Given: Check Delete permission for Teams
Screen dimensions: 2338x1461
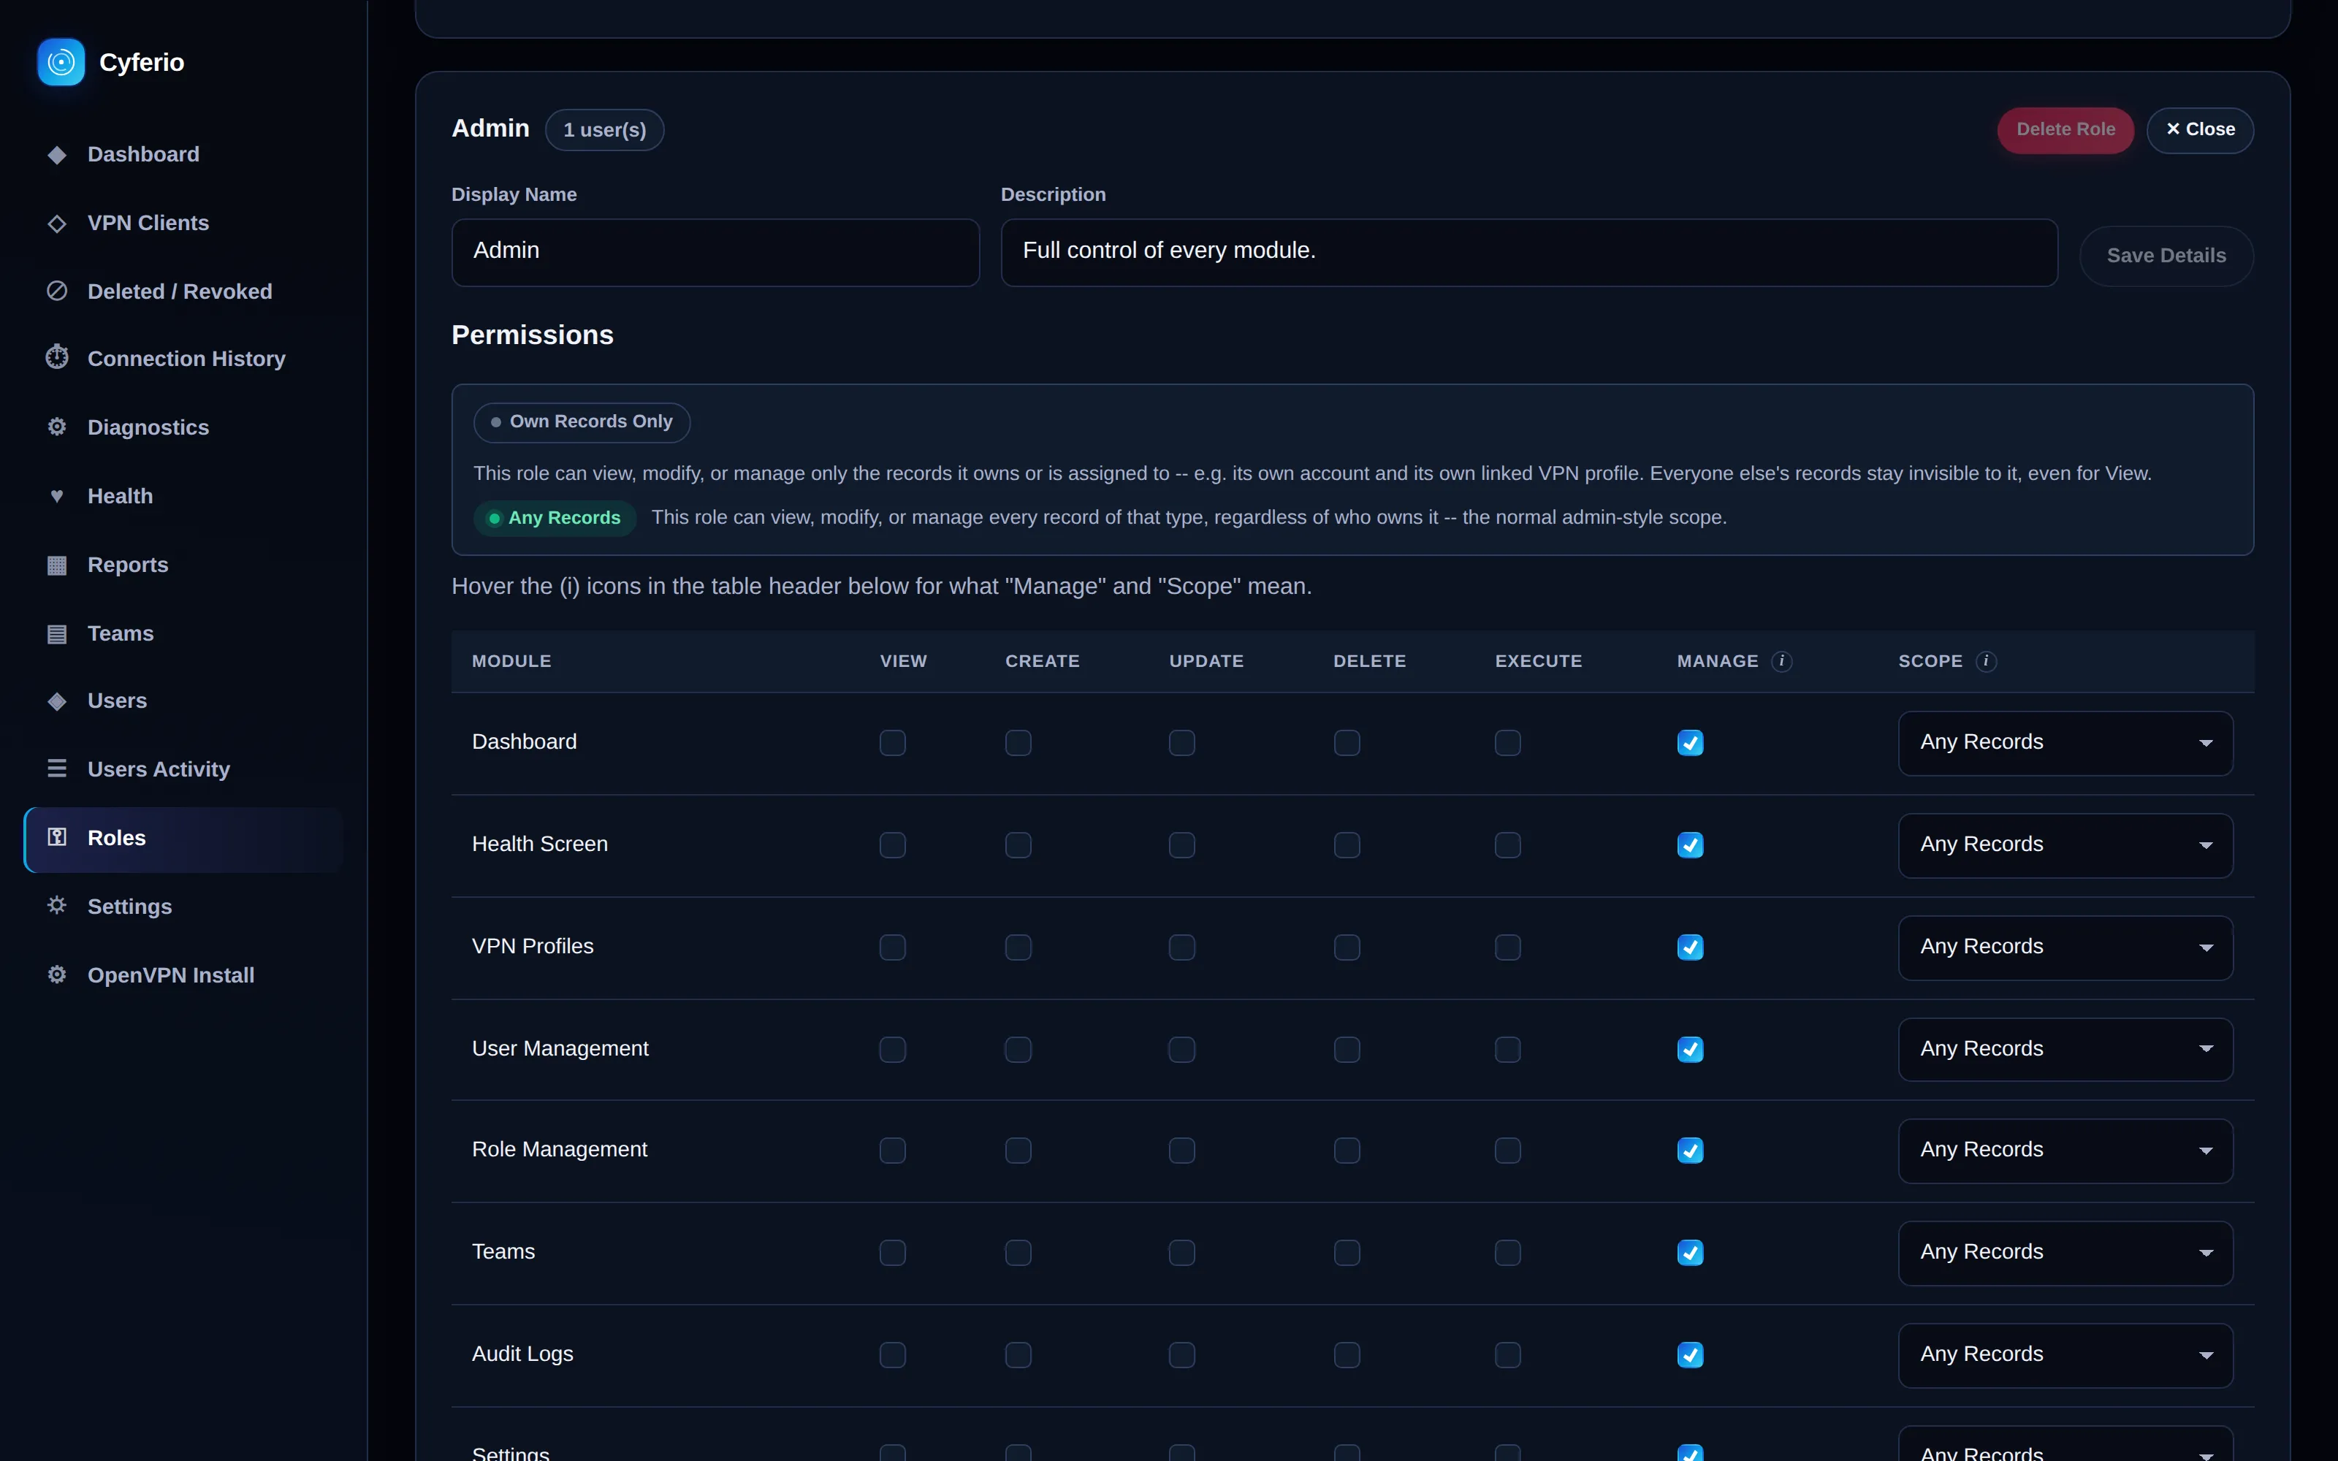Looking at the screenshot, I should 1347,1254.
